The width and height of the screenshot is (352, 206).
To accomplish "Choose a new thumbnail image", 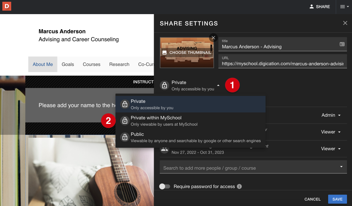I will 187,52.
